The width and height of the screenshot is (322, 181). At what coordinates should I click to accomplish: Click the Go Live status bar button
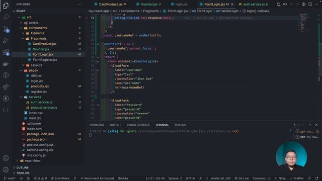242,178
